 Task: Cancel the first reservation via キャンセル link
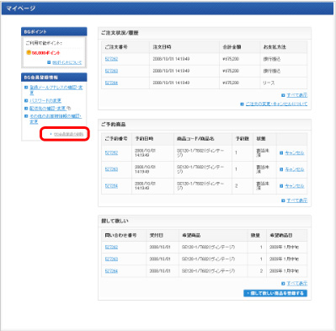coord(295,153)
